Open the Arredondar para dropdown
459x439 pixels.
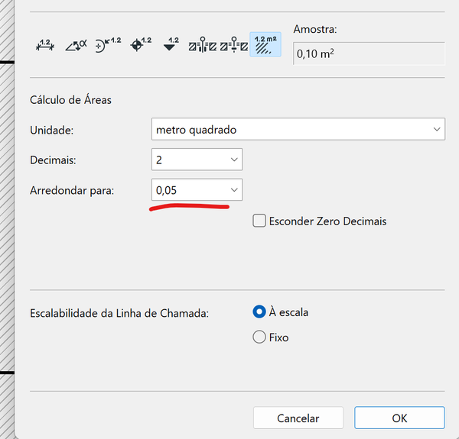197,190
